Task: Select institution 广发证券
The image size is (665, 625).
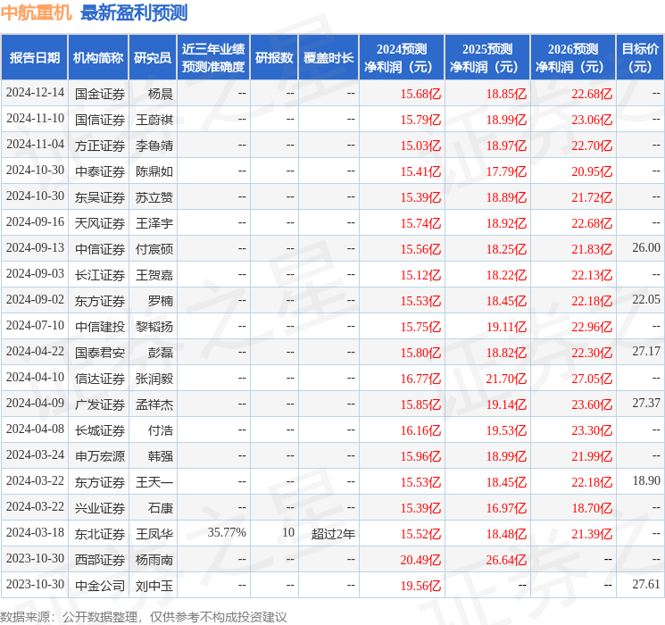Action: tap(100, 404)
